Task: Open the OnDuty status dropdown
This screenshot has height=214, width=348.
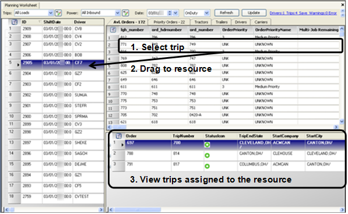Action: (x=206, y=13)
